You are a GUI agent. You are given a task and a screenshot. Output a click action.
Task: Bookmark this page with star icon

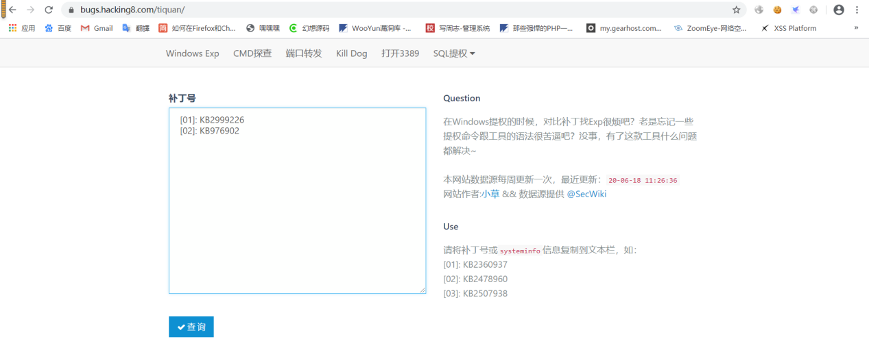[x=736, y=10]
